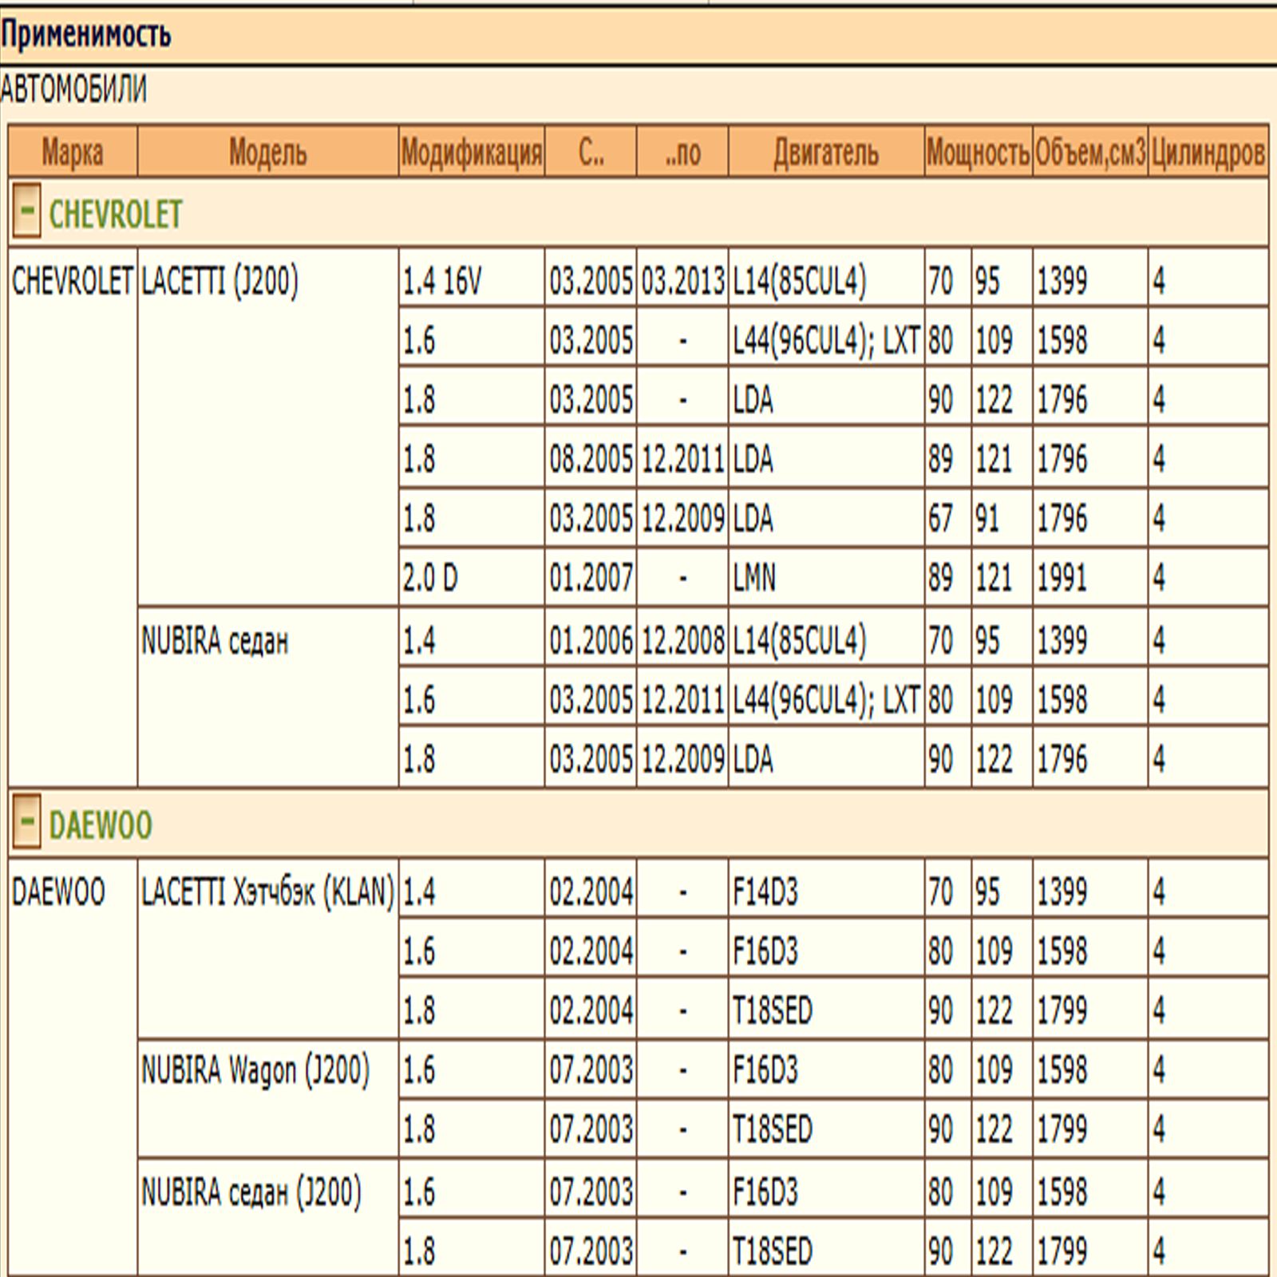1277x1277 pixels.
Task: Select the 1991 engine volume cell
Action: pyautogui.click(x=1090, y=576)
